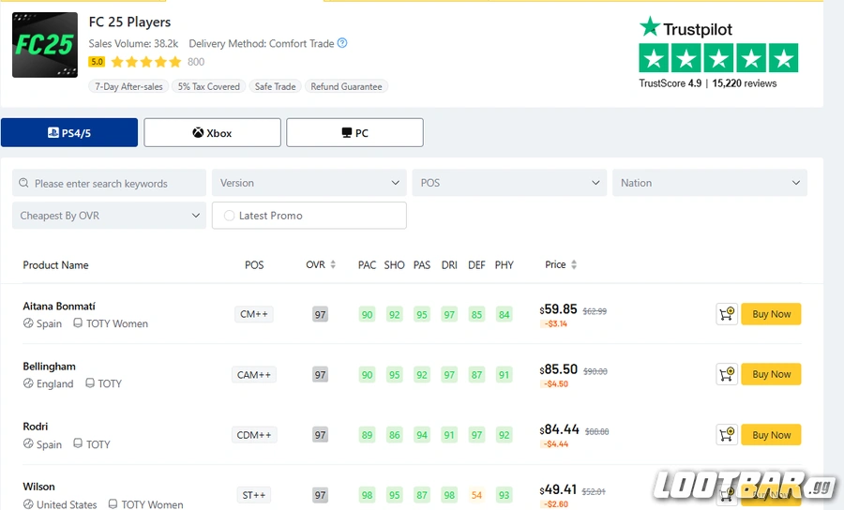Viewport: 844px width, 510px height.
Task: Open the Trustpilot logo link
Action: tap(686, 27)
